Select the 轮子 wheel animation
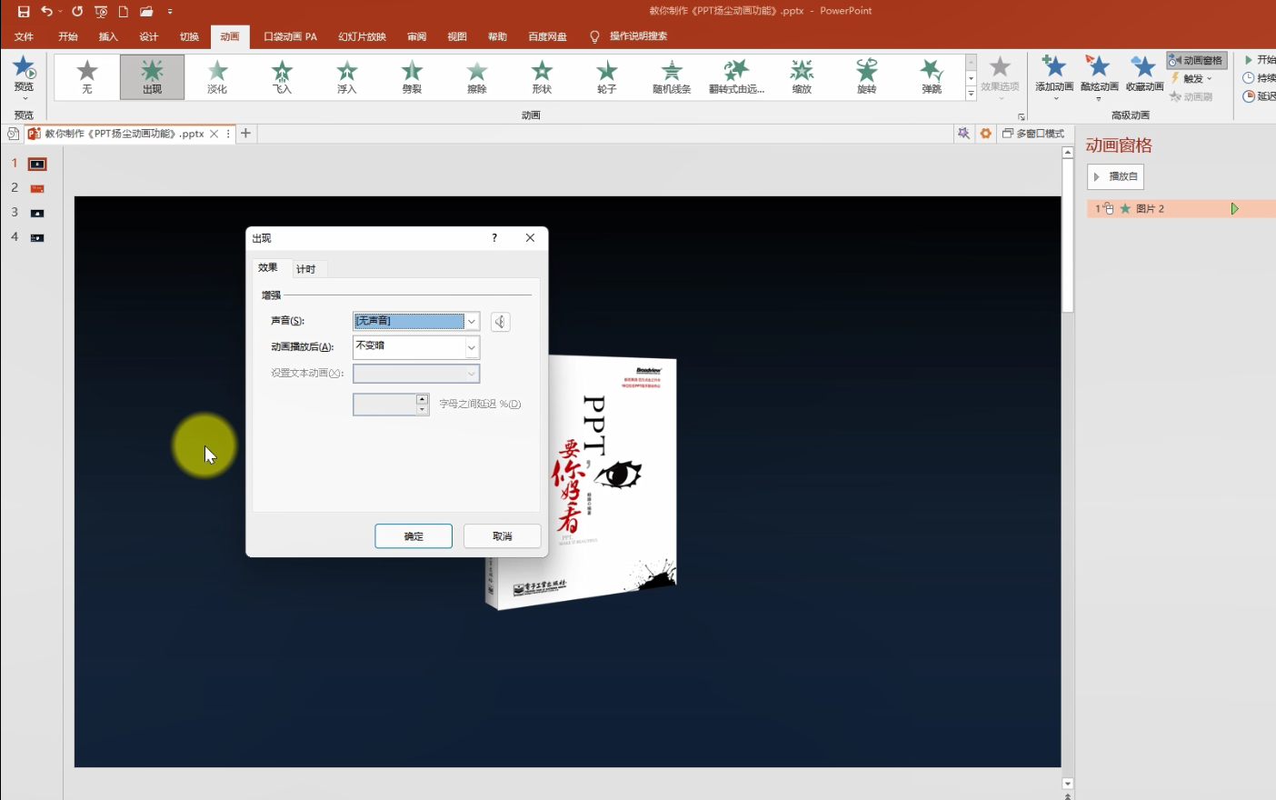 click(x=607, y=76)
